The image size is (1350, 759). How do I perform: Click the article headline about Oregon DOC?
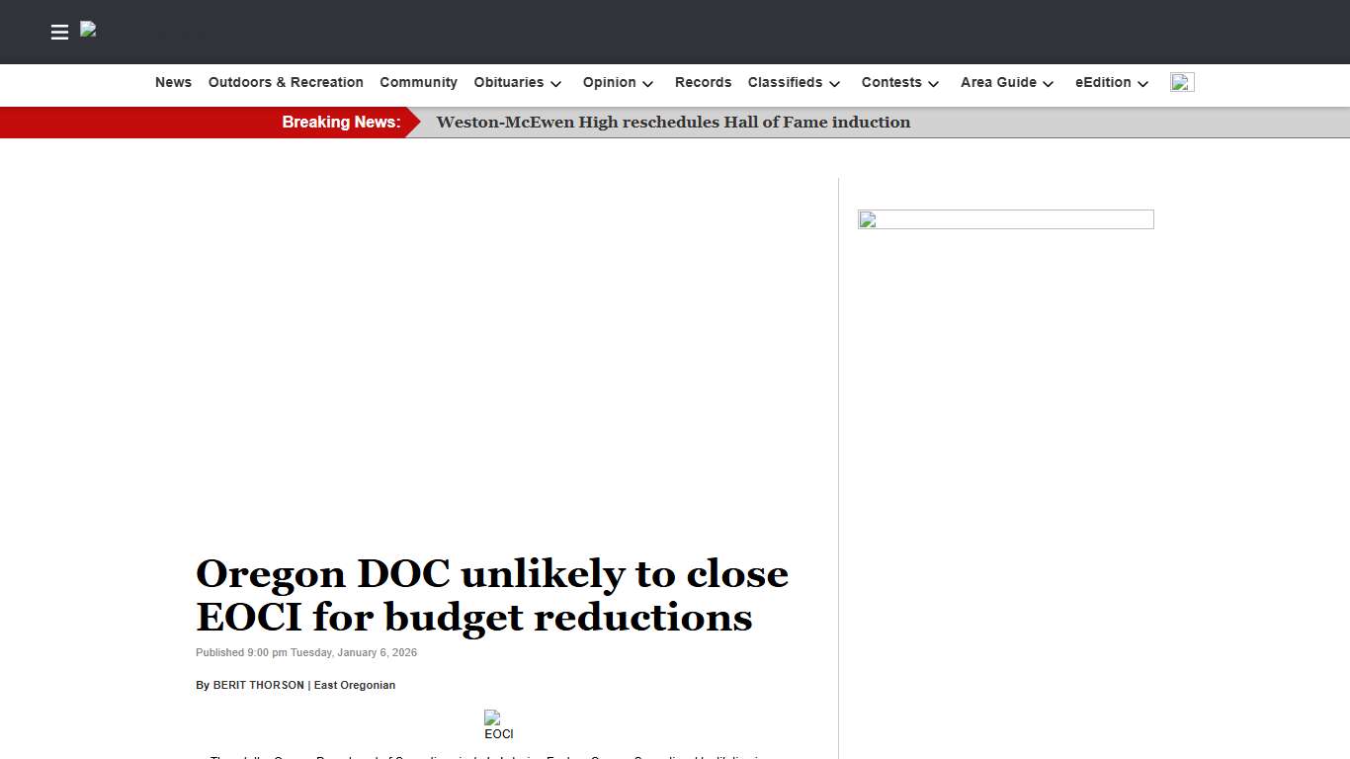click(492, 595)
